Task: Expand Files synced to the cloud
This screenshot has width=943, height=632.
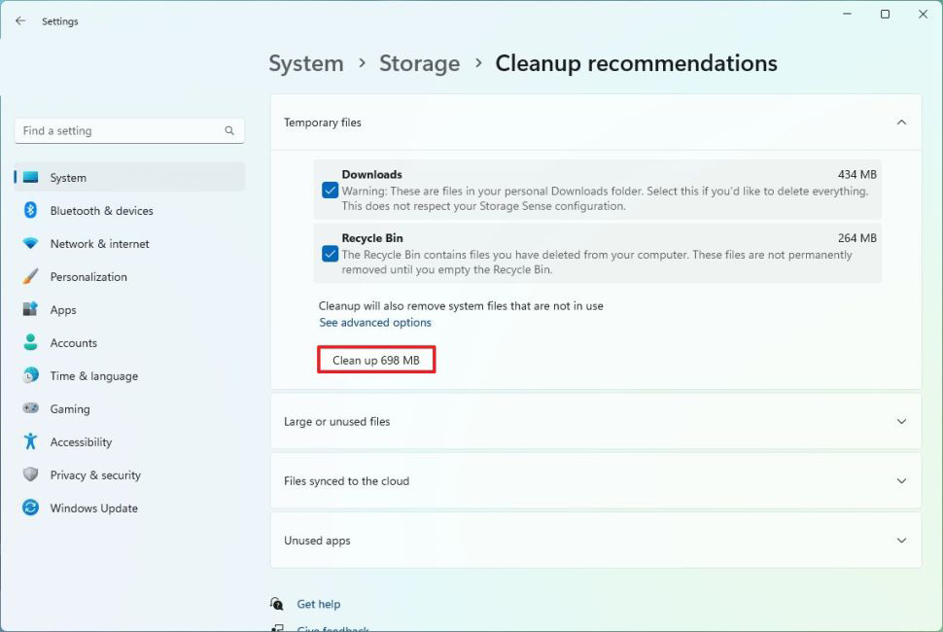Action: coord(900,481)
